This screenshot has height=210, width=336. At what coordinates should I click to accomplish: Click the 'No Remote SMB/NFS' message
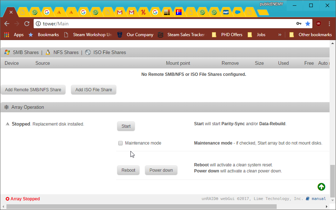tap(194, 74)
